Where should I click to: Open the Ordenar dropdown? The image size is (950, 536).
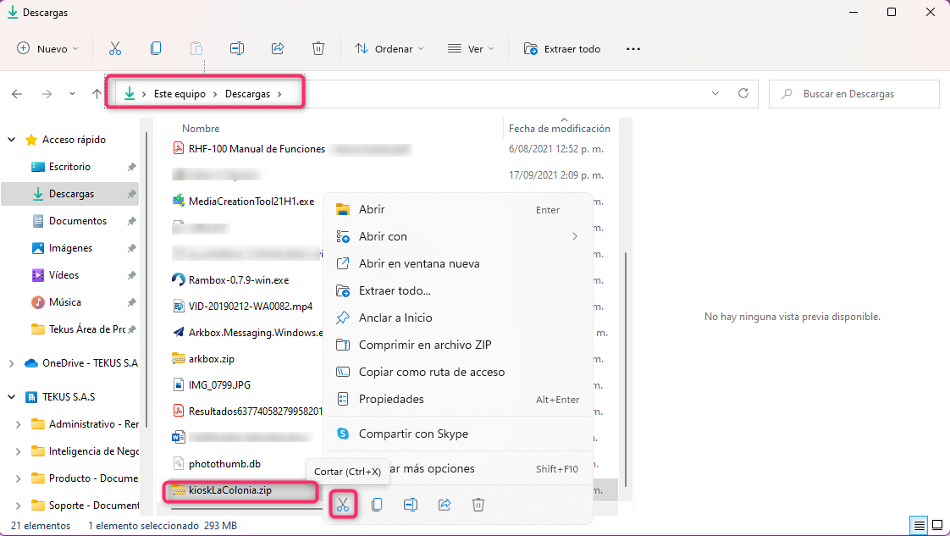point(389,49)
